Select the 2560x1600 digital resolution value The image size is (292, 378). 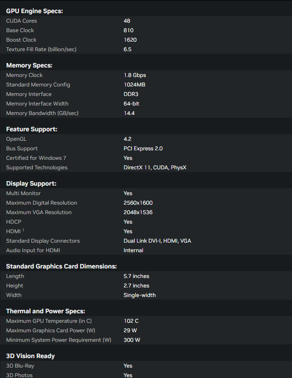pos(138,203)
